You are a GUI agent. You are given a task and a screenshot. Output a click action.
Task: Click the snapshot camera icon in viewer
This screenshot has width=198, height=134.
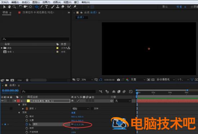(118, 80)
